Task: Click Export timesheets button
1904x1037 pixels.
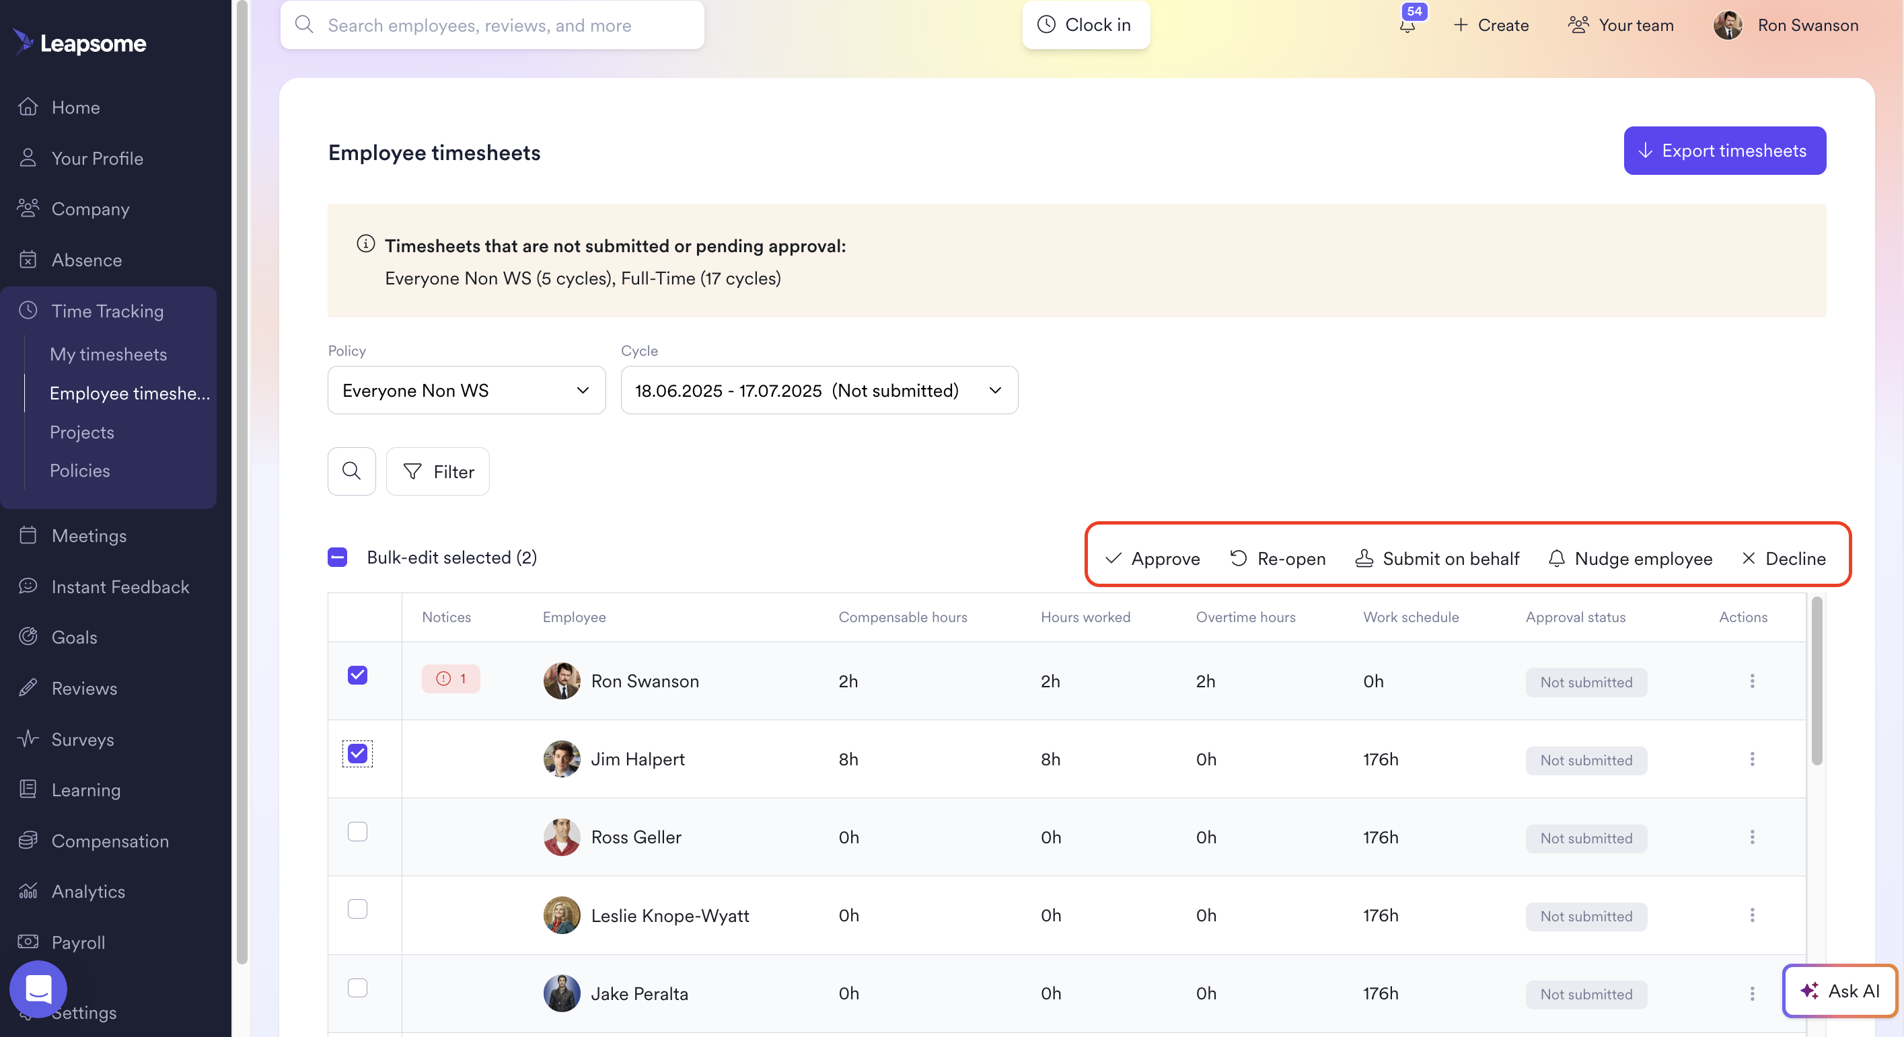Action: tap(1724, 151)
